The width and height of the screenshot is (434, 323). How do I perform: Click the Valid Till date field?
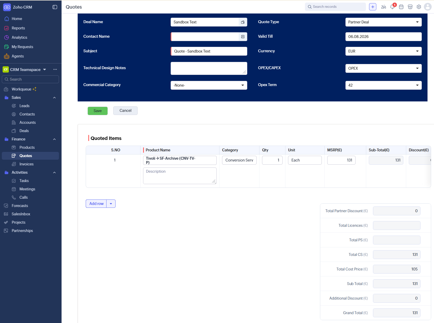point(383,37)
